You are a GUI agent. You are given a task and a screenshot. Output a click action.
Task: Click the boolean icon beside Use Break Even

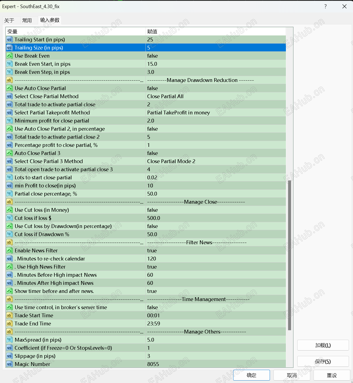tap(9, 56)
